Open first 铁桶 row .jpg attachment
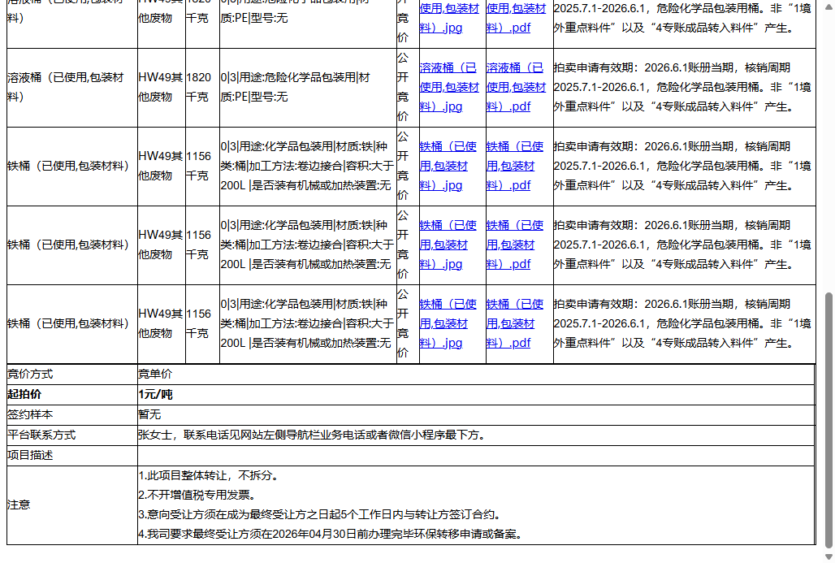 click(447, 165)
